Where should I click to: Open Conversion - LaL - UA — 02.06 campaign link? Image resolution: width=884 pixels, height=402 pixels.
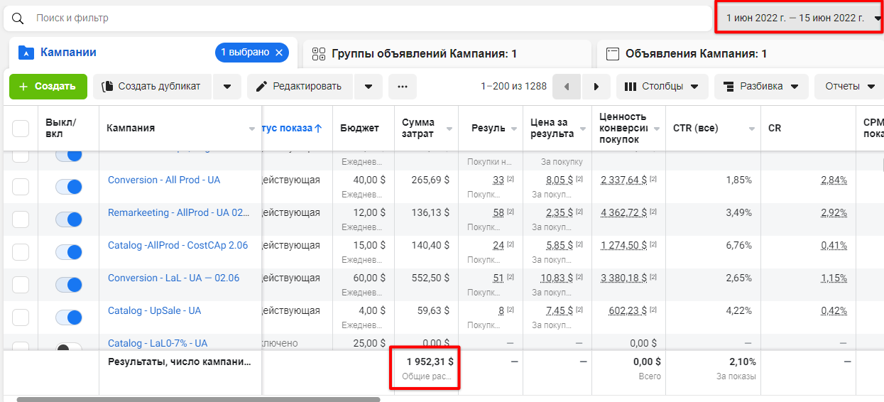click(x=173, y=278)
